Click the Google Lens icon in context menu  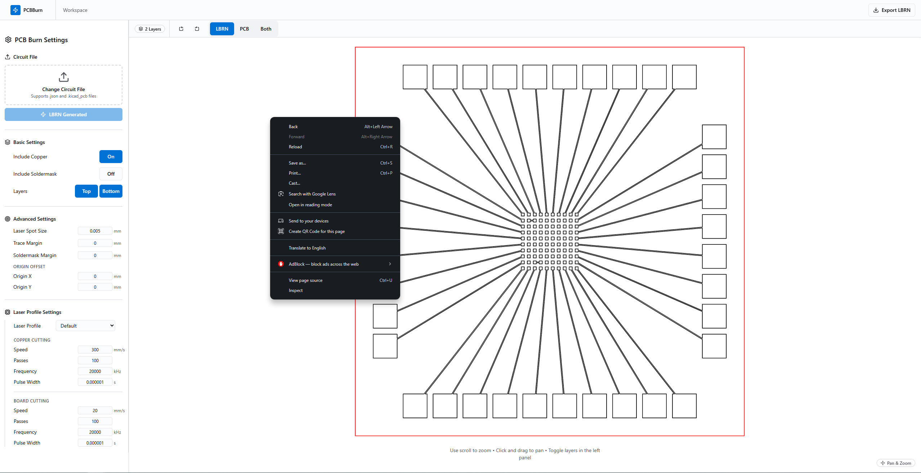tap(281, 194)
